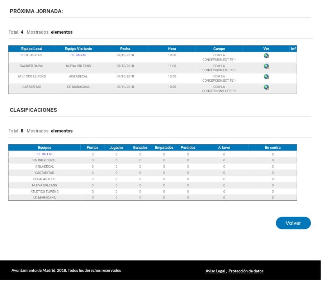
Task: Select UD MARACANA in the fixtures table
Action: (x=79, y=87)
